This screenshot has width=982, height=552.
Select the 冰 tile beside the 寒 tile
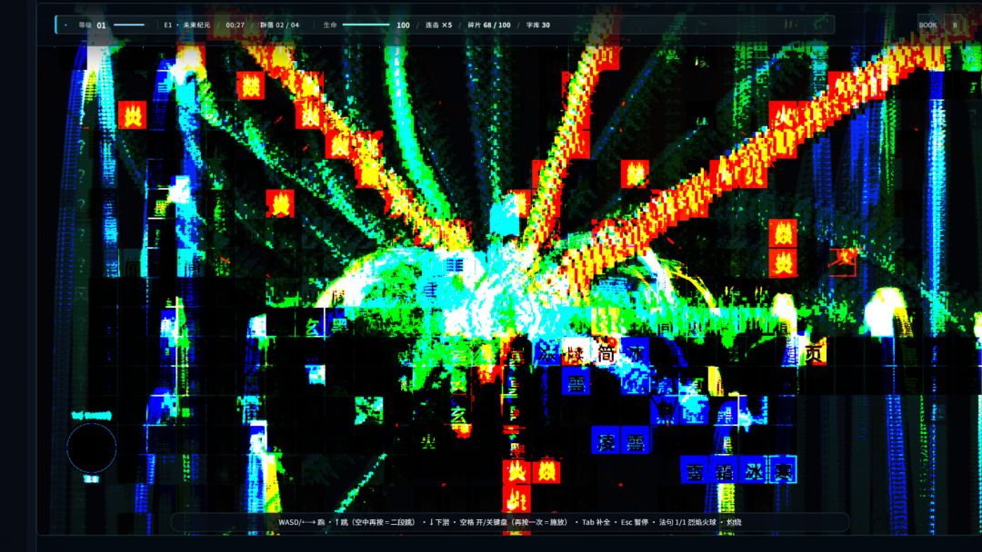[754, 471]
